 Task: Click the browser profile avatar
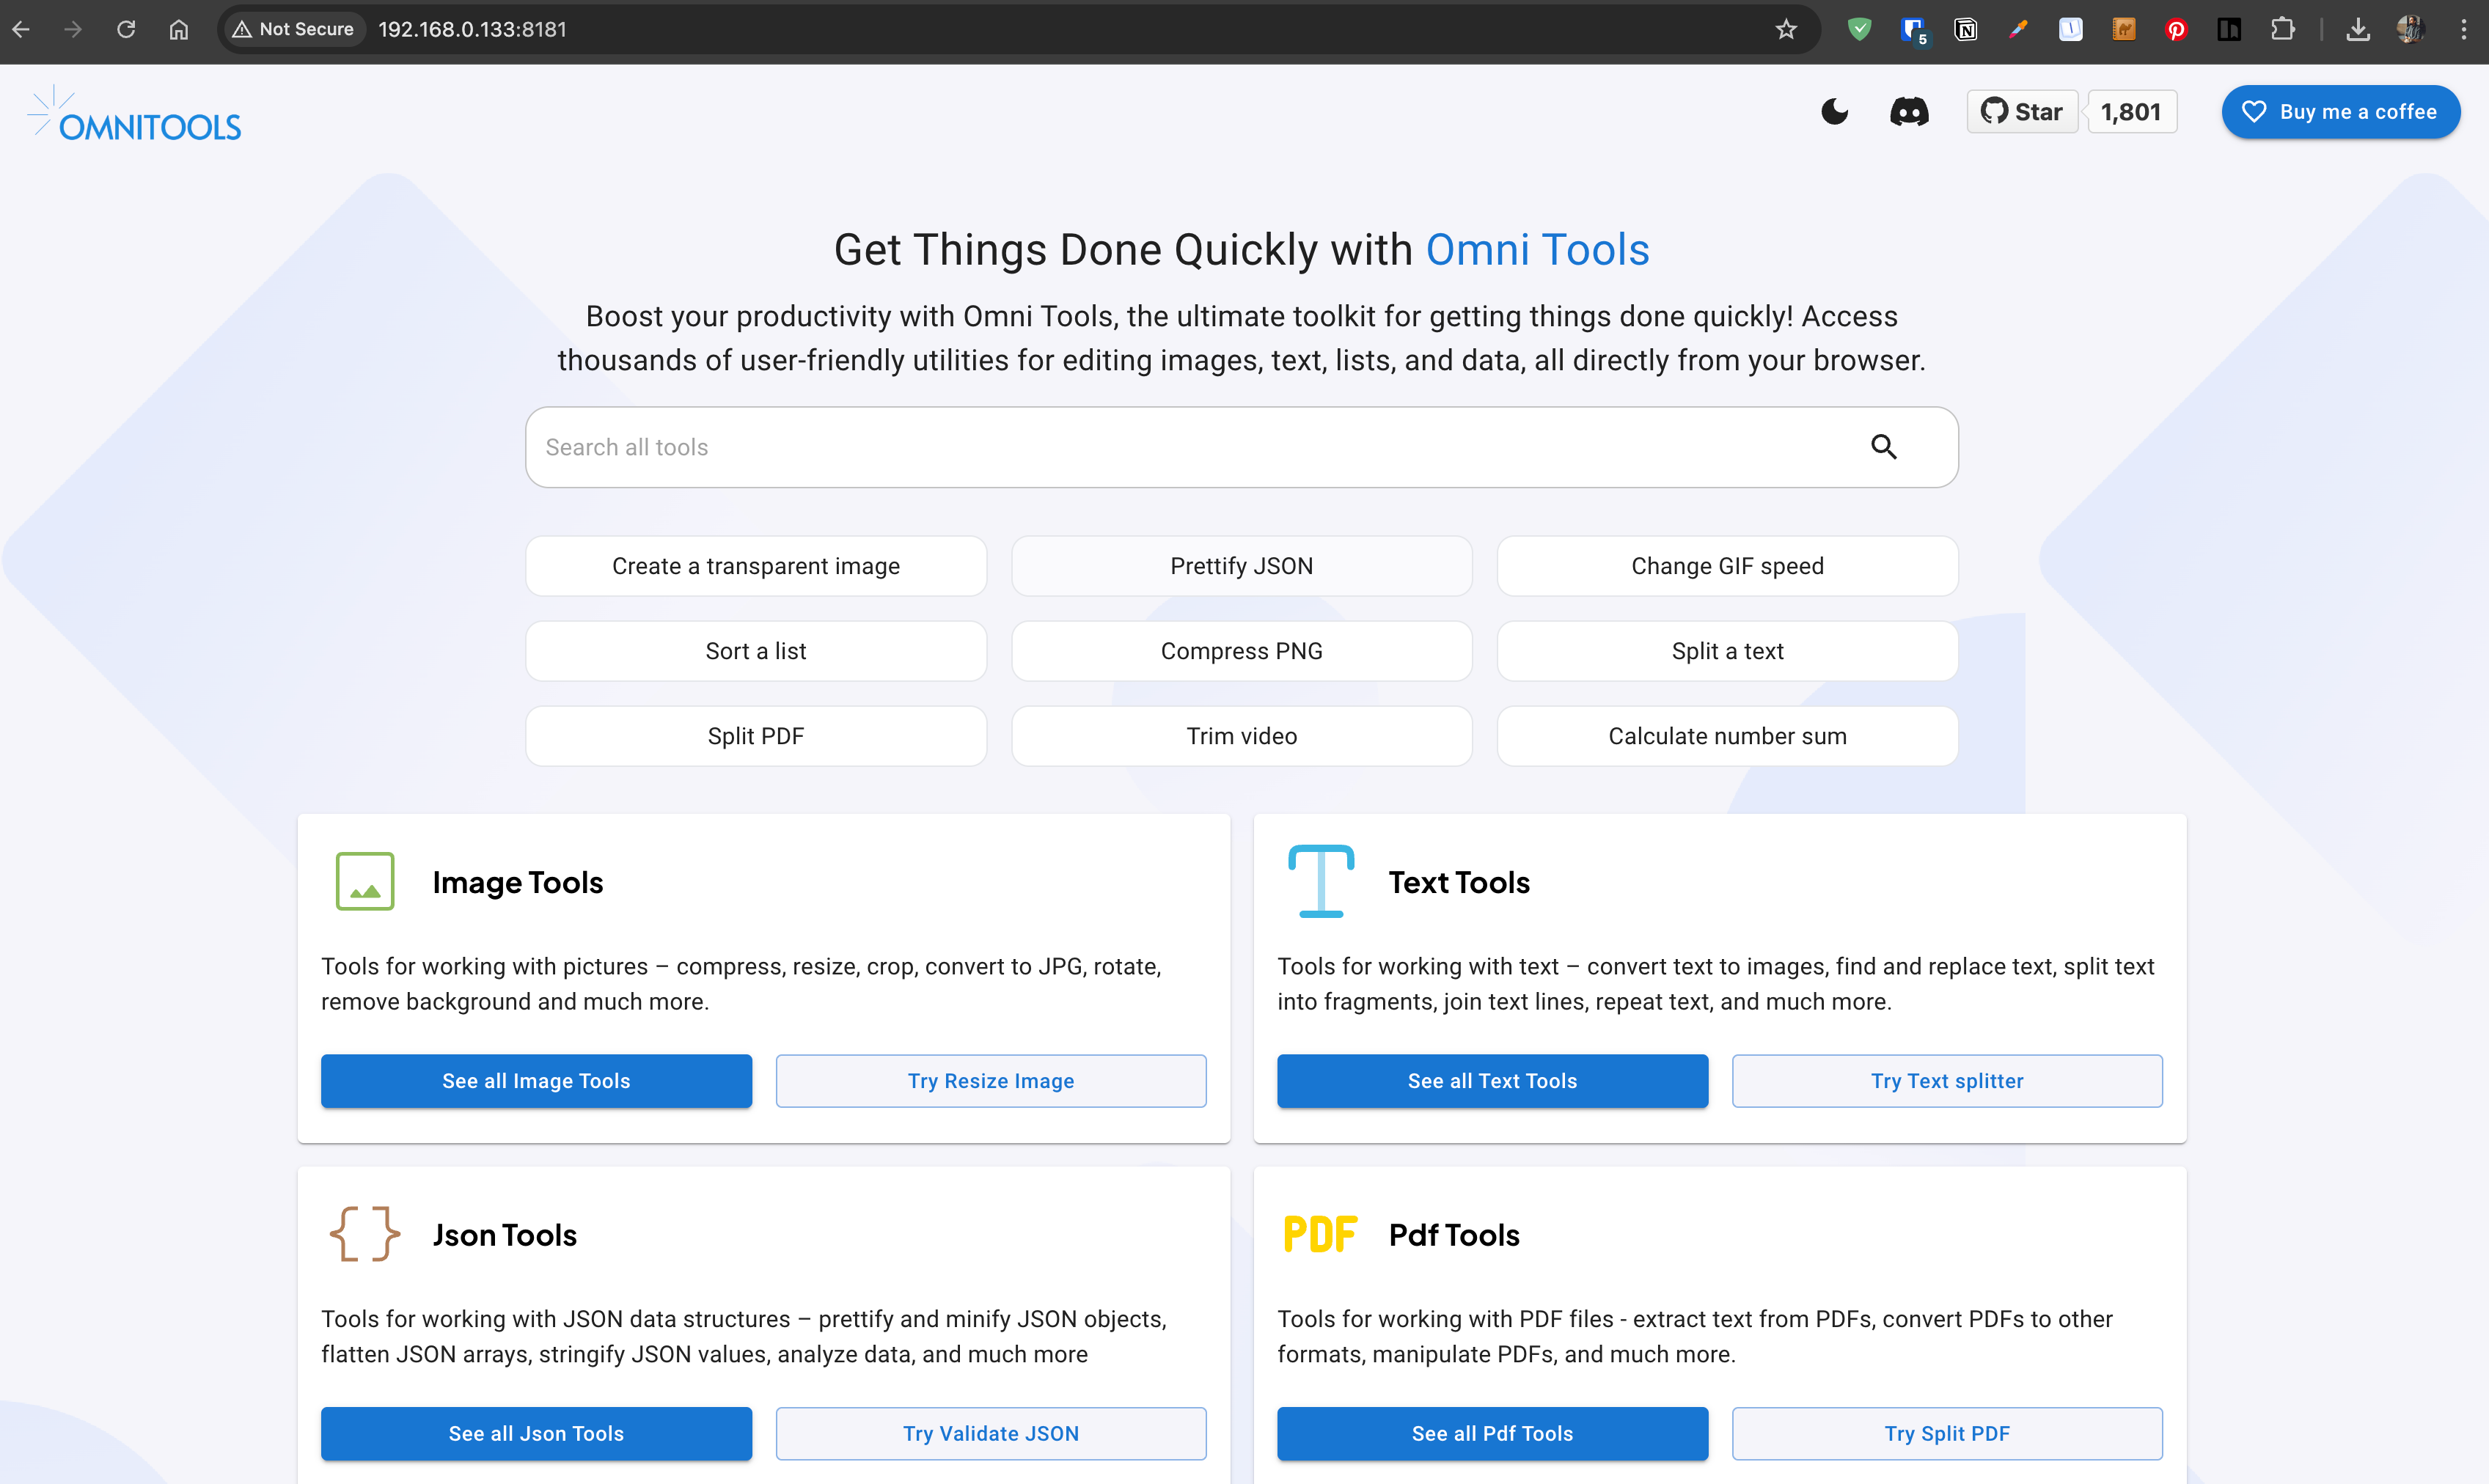(x=2410, y=29)
